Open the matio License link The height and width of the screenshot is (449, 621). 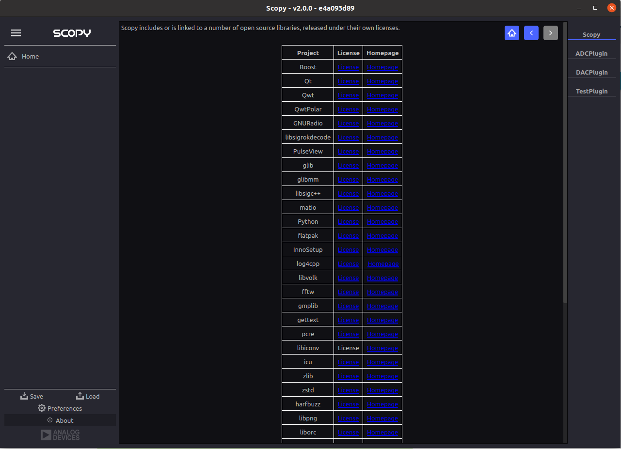tap(348, 208)
